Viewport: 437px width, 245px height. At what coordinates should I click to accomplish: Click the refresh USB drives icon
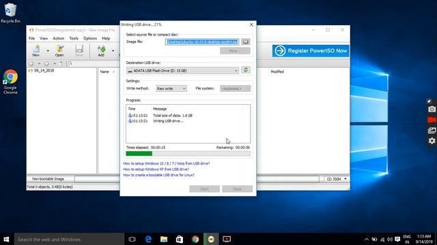[246, 70]
